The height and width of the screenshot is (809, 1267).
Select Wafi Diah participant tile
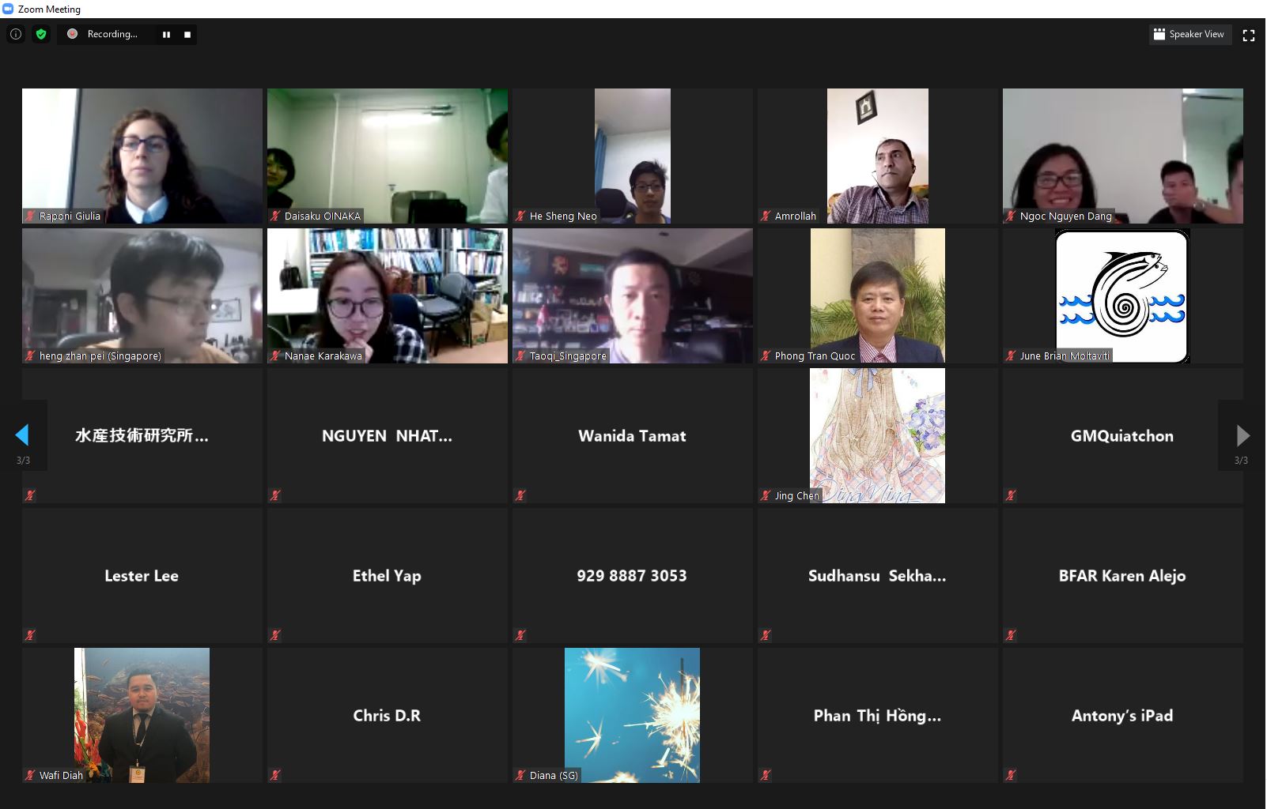(x=142, y=715)
